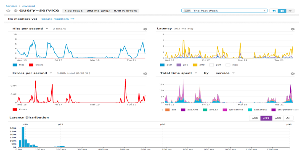The image size is (302, 153).
Task: Open Hits per second graph settings gear
Action: pos(145,29)
